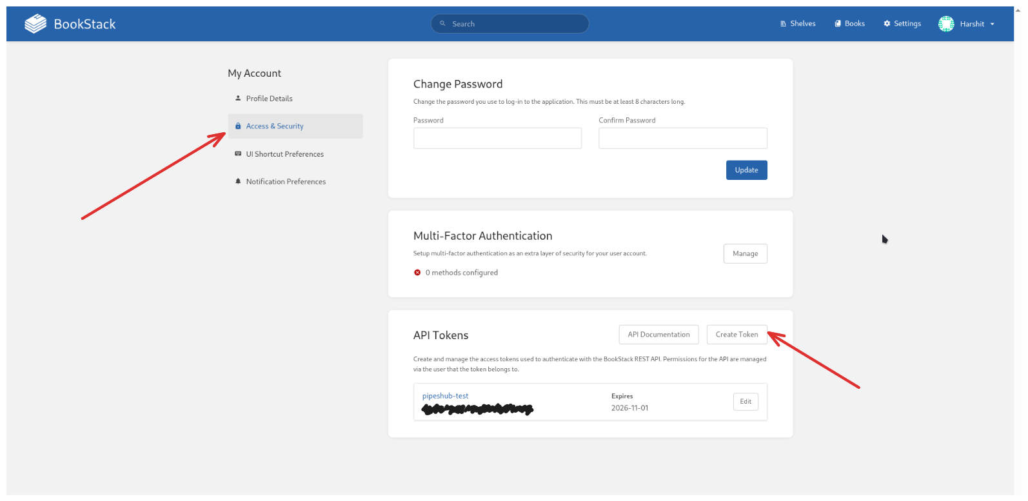Viewport: 1028px width, 501px height.
Task: Click the Profile Details person icon
Action: pos(238,99)
